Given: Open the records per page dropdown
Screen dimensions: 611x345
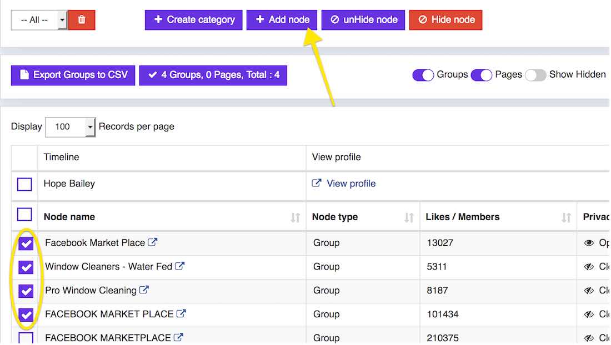Looking at the screenshot, I should [x=70, y=127].
